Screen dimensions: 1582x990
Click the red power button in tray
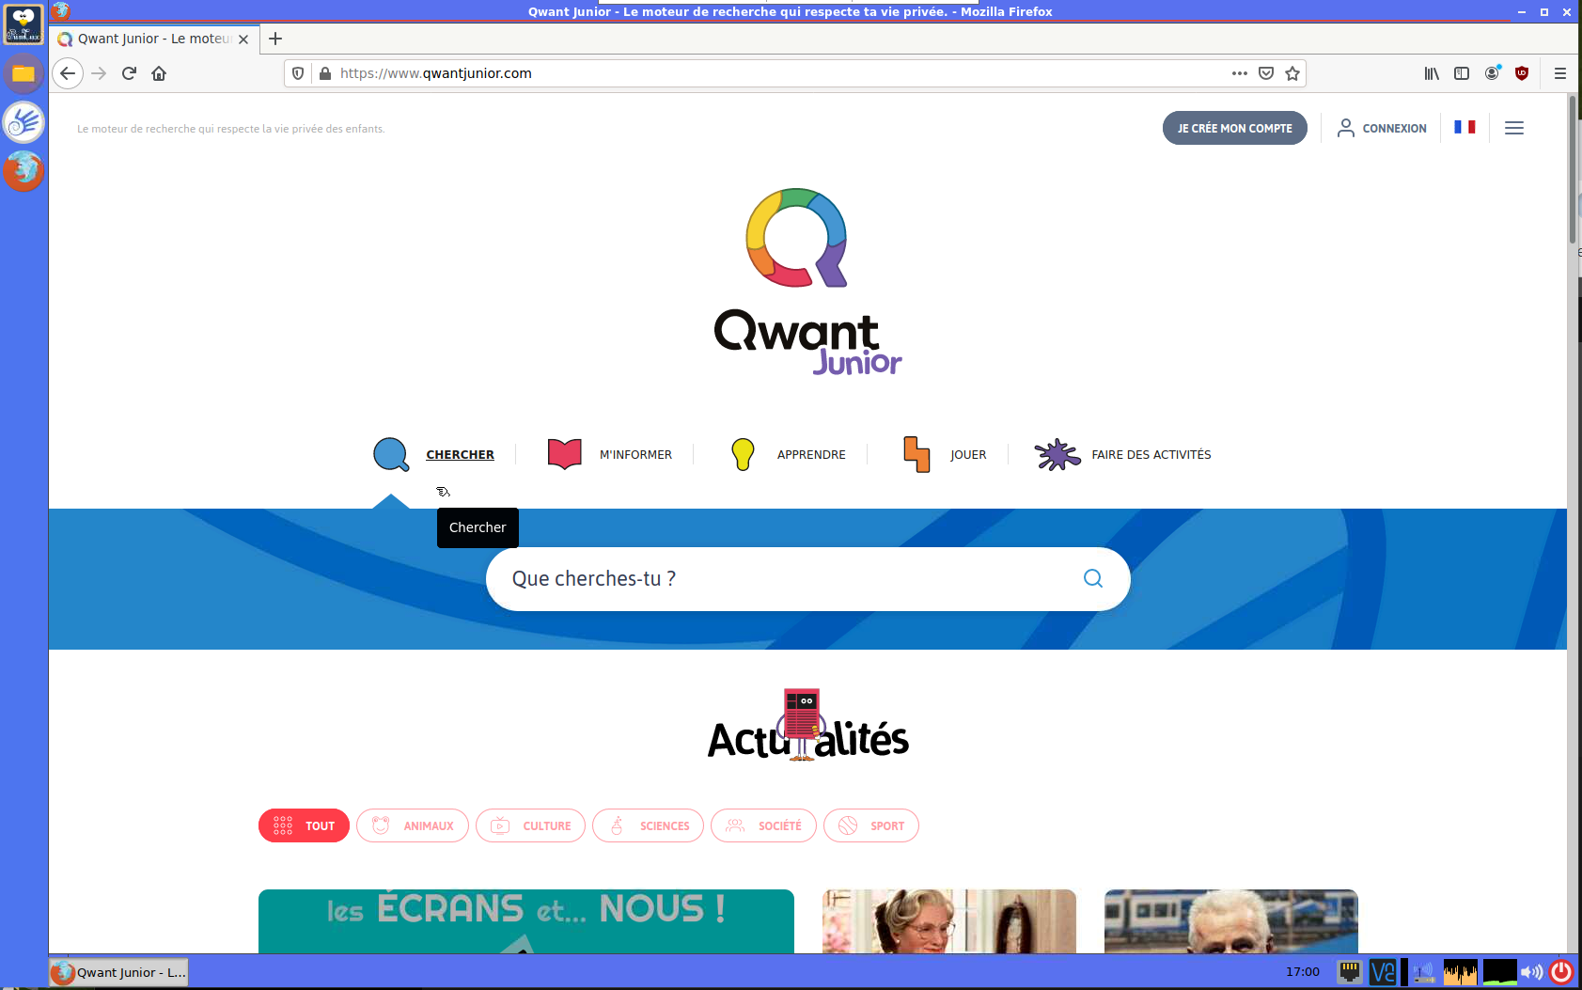coord(1561,972)
